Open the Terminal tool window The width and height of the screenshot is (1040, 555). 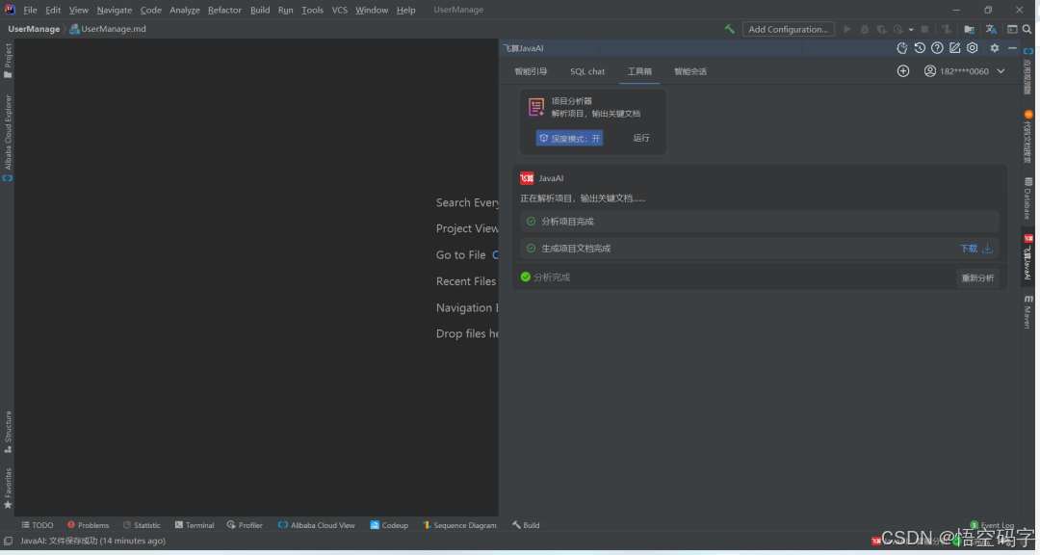[x=195, y=525]
